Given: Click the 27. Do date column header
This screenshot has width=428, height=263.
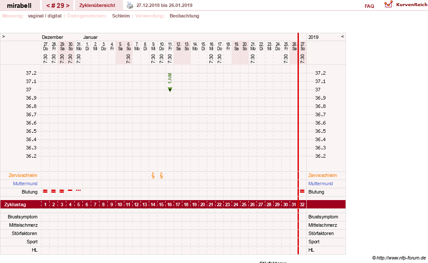Looking at the screenshot, I should click(x=45, y=46).
